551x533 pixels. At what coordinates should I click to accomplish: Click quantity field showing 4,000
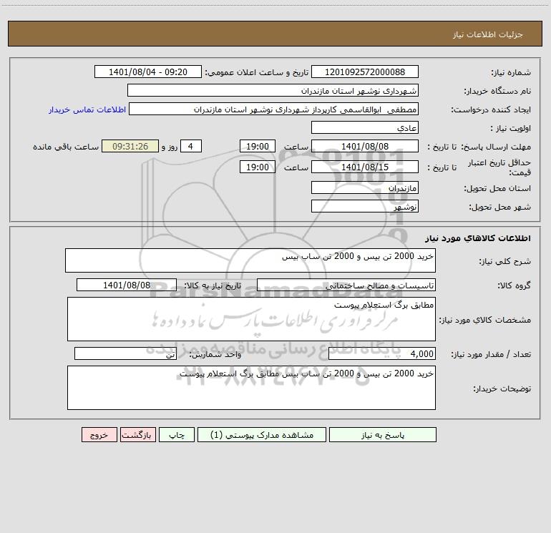[x=382, y=353]
